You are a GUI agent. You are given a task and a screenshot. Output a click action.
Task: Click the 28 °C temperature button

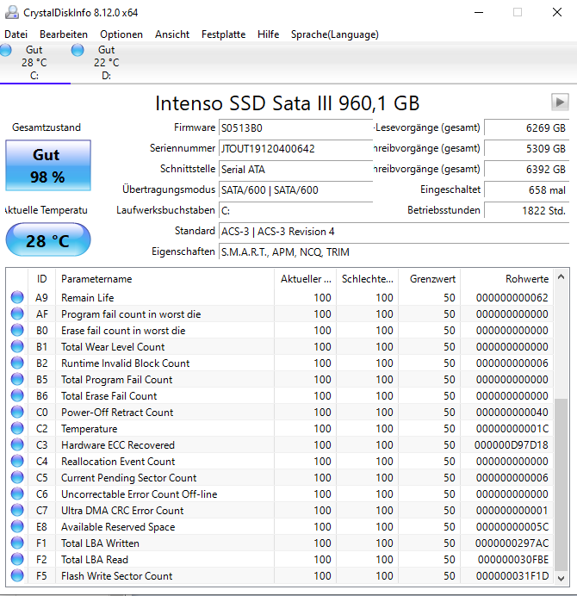[48, 240]
